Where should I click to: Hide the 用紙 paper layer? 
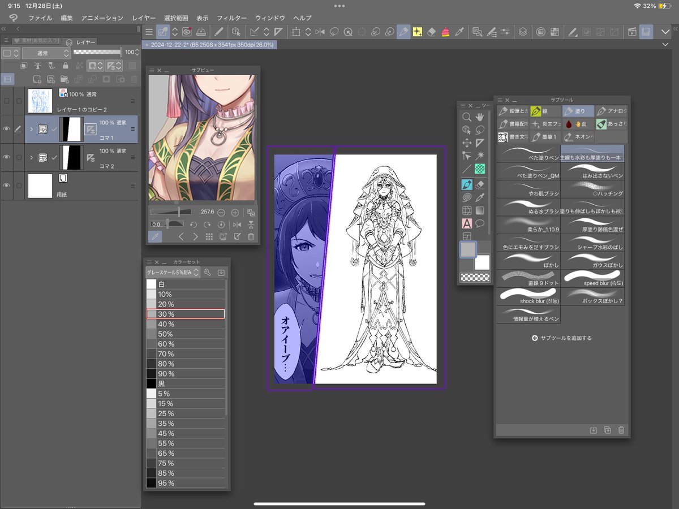point(6,186)
